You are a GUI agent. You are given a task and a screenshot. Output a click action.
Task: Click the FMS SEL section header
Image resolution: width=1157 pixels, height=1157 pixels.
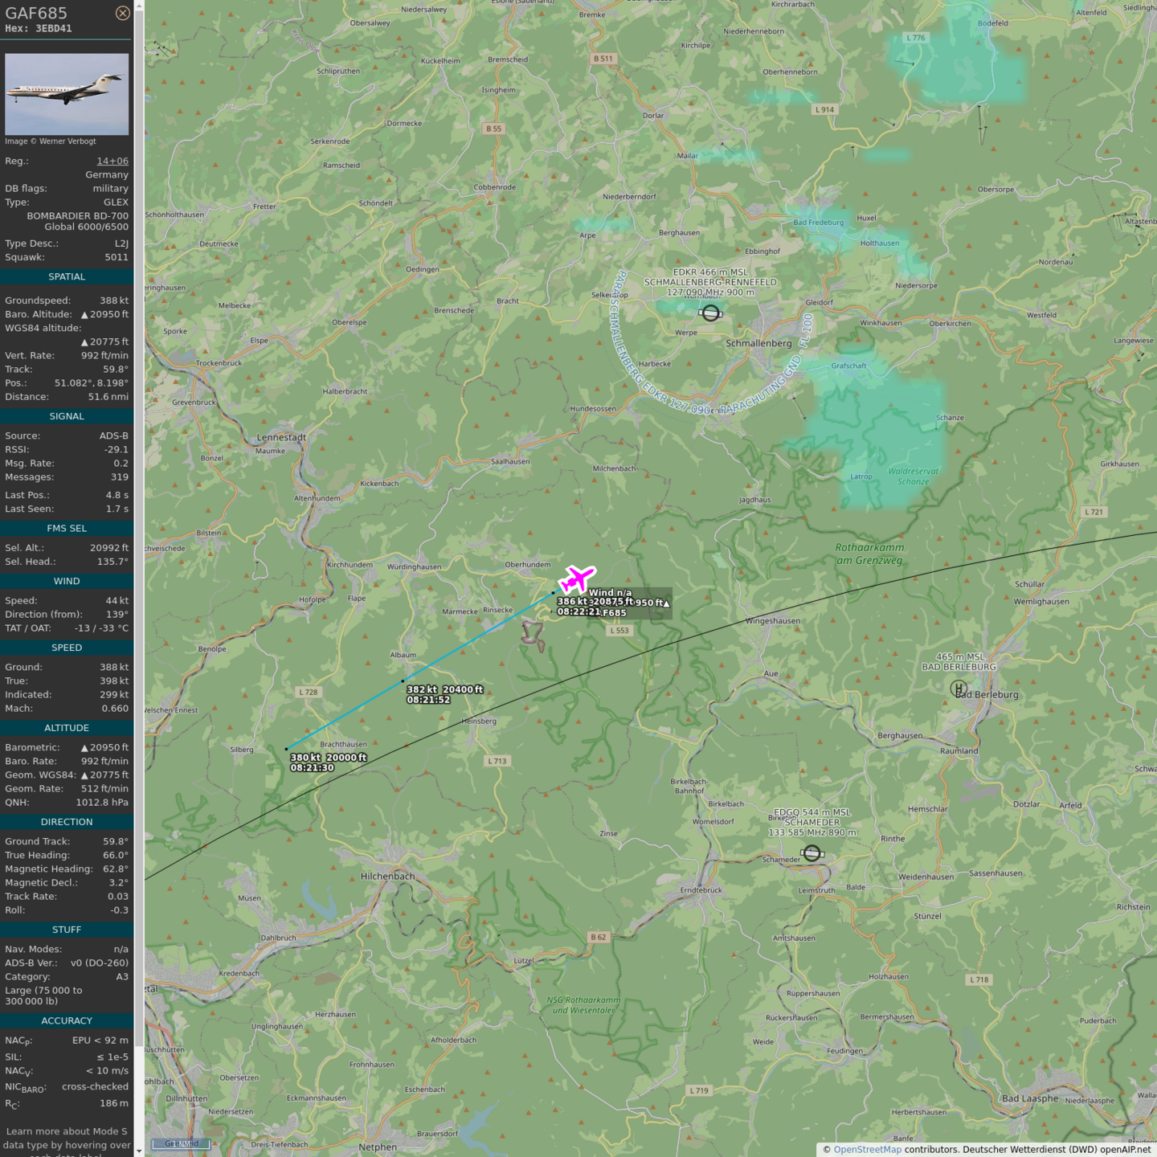67,528
